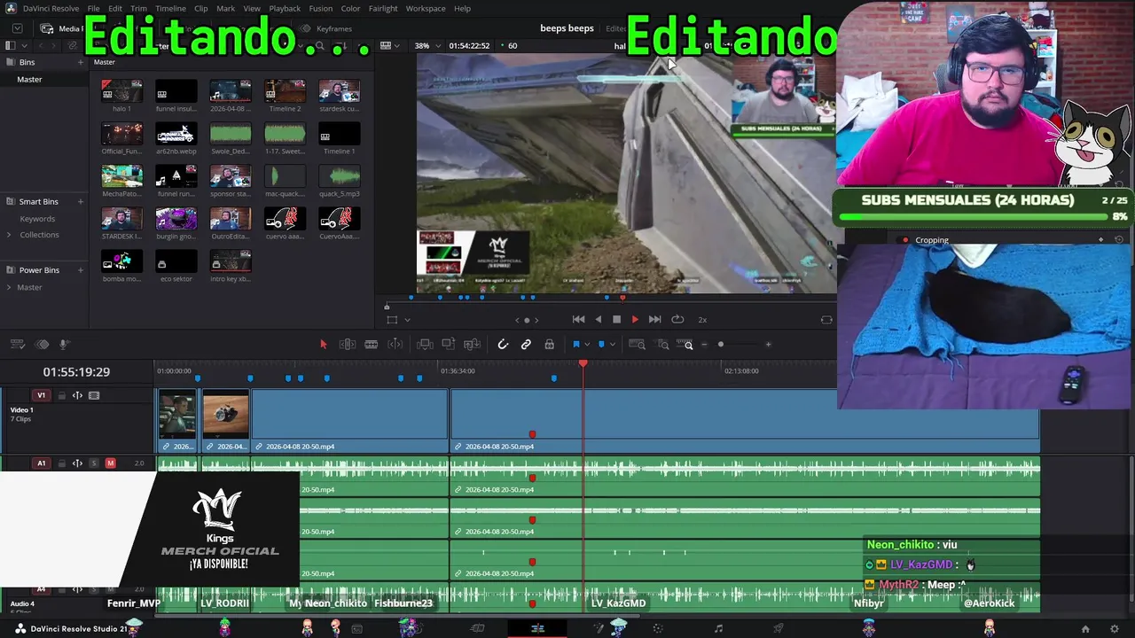Screen dimensions: 1135x638
Task: Disable Video 1 track filmstrip icon
Action: 94,395
